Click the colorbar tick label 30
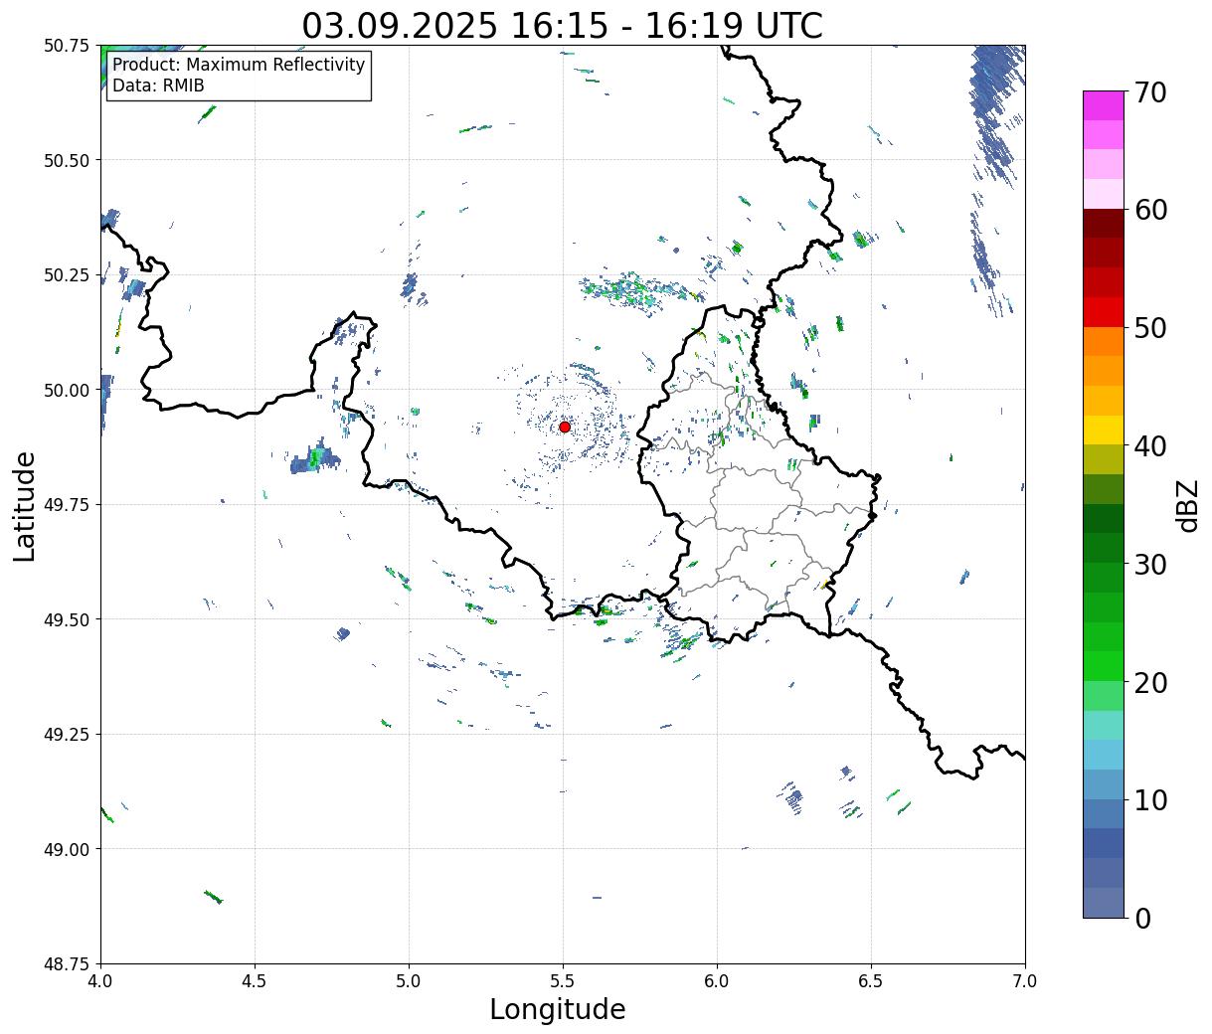Viewport: 1212px width, 1034px height. (1149, 565)
